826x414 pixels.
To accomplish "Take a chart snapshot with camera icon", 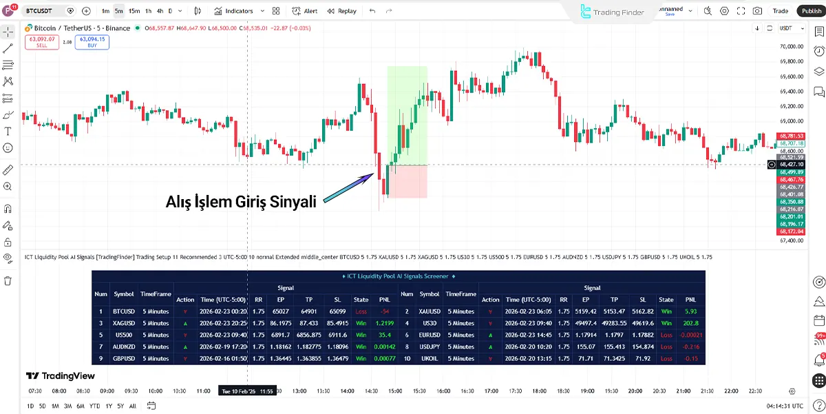I will (758, 11).
